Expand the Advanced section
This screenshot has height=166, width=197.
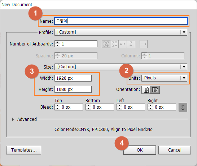[13, 119]
